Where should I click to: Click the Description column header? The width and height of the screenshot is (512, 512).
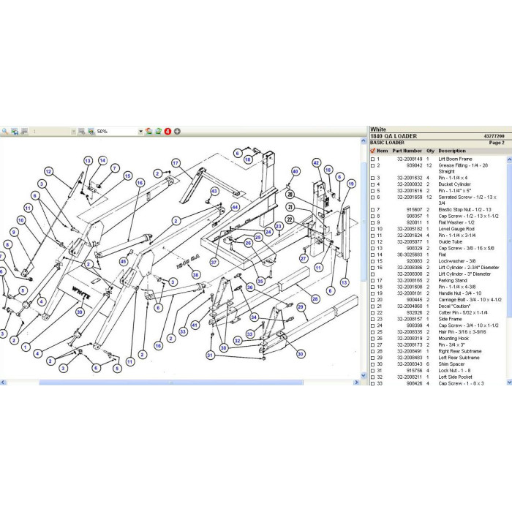tap(452, 151)
